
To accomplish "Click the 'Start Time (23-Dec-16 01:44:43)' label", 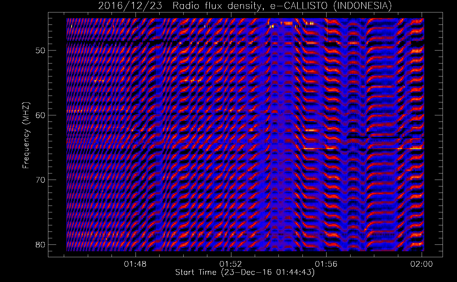I will (x=245, y=272).
